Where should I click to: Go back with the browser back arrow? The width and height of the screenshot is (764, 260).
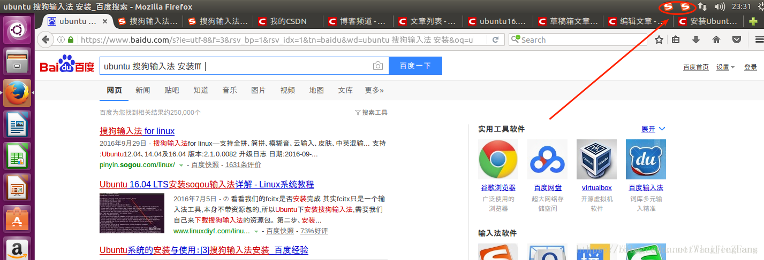[46, 40]
